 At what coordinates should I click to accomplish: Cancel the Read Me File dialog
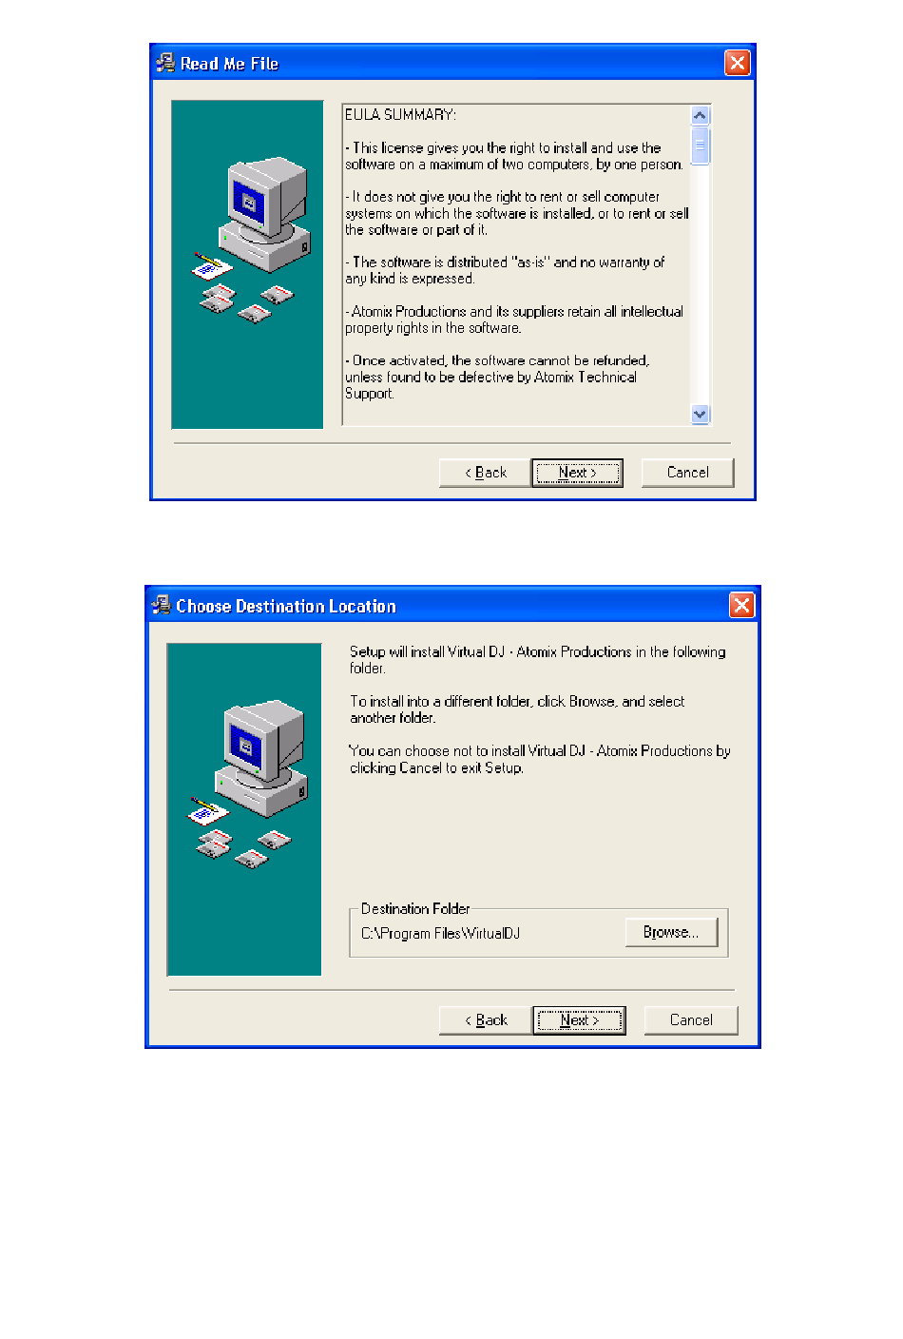tap(687, 473)
